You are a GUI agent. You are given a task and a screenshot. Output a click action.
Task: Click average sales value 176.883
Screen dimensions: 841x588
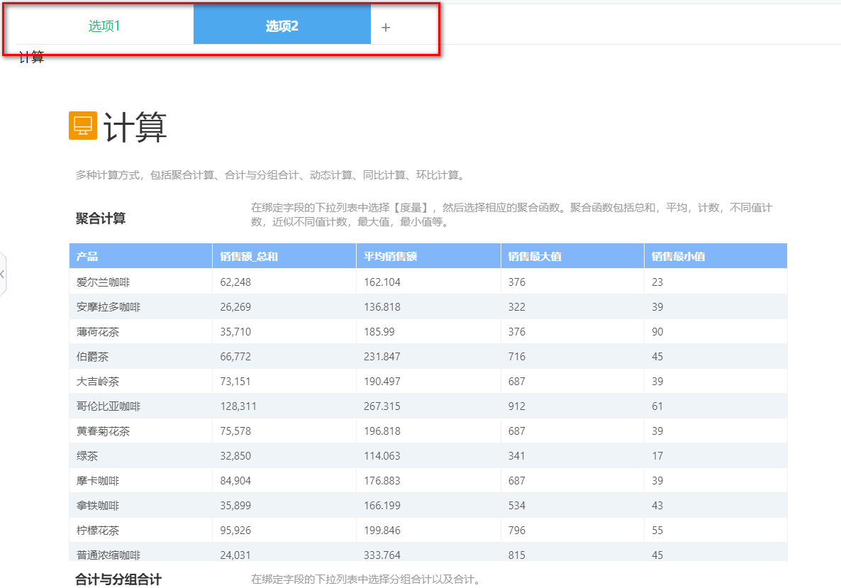[382, 481]
